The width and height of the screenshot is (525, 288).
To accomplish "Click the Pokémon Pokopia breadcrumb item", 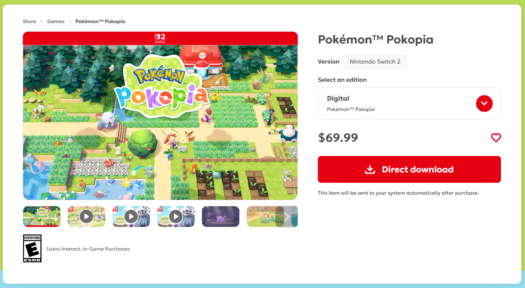I will click(x=100, y=21).
